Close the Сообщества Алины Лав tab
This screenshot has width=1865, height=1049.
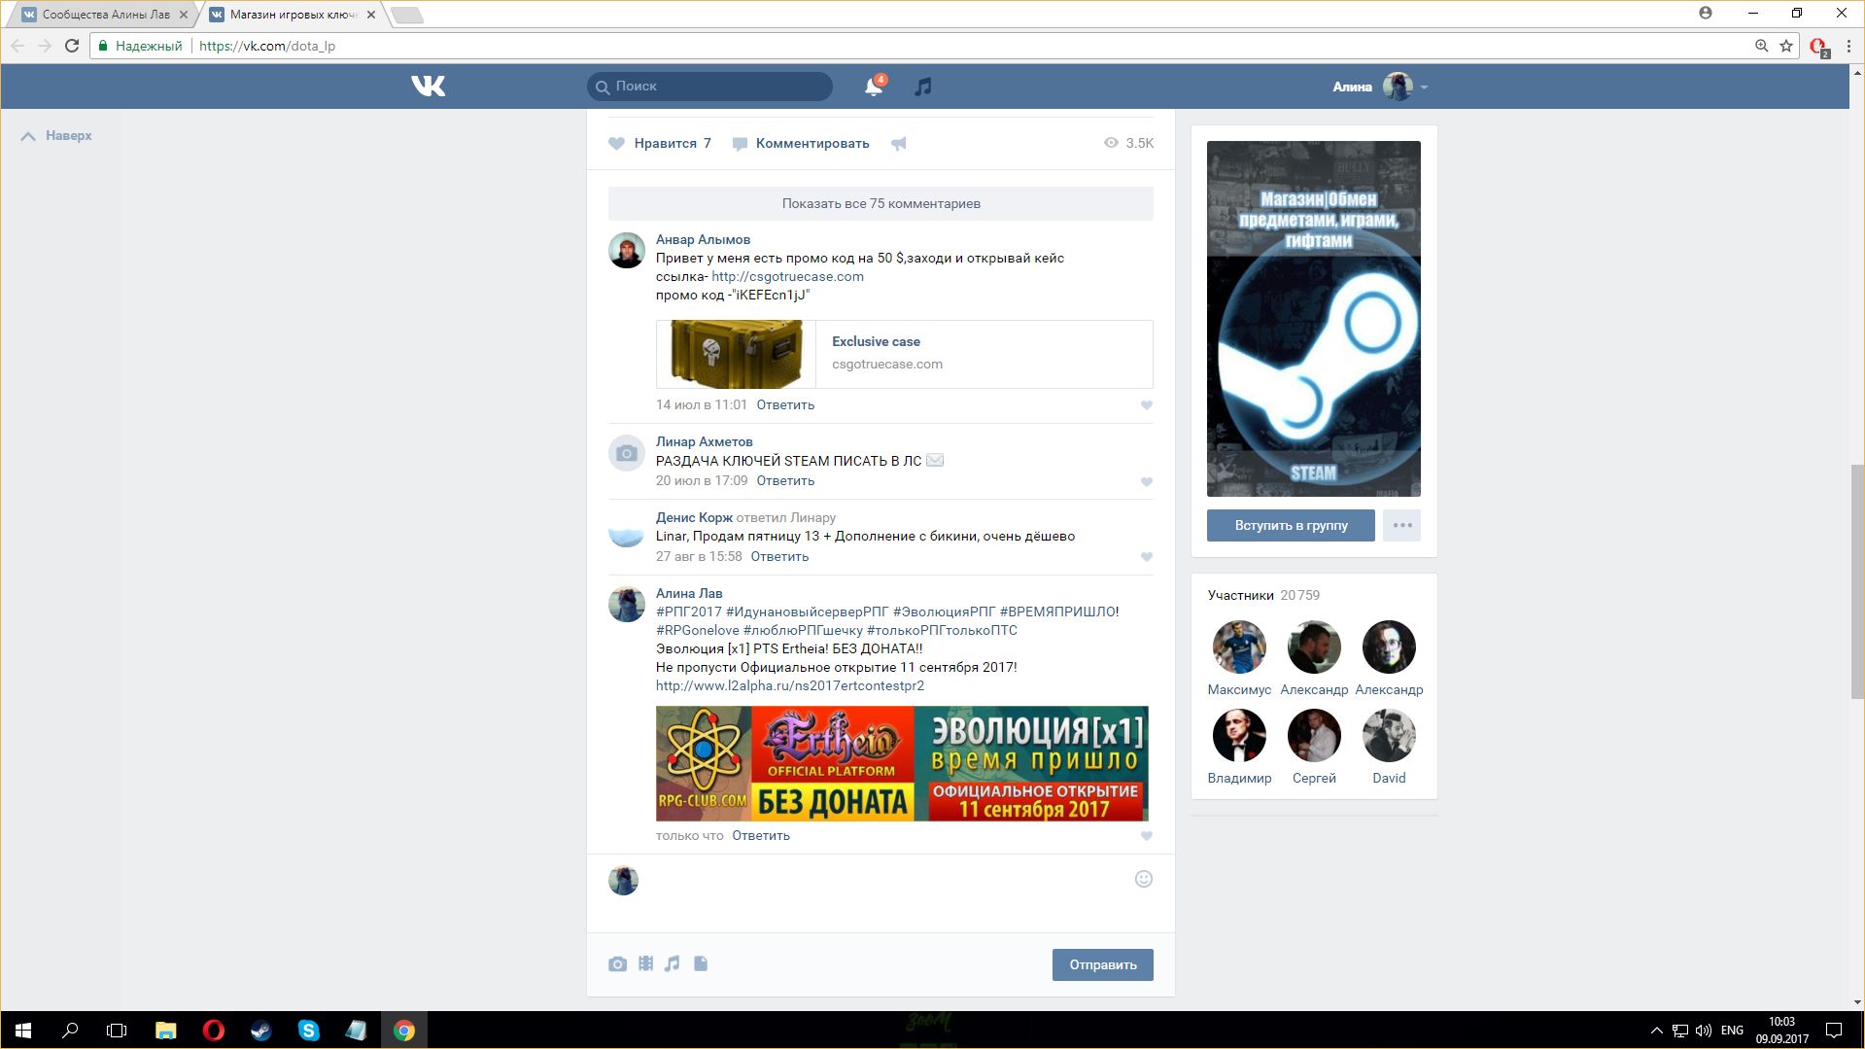point(184,15)
